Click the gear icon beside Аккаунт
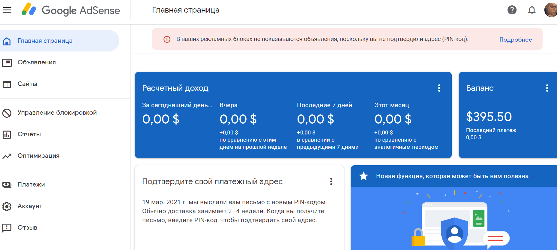The image size is (557, 250). click(7, 206)
